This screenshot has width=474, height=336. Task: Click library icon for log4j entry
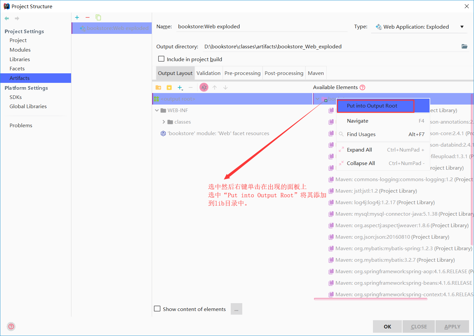[x=331, y=203]
